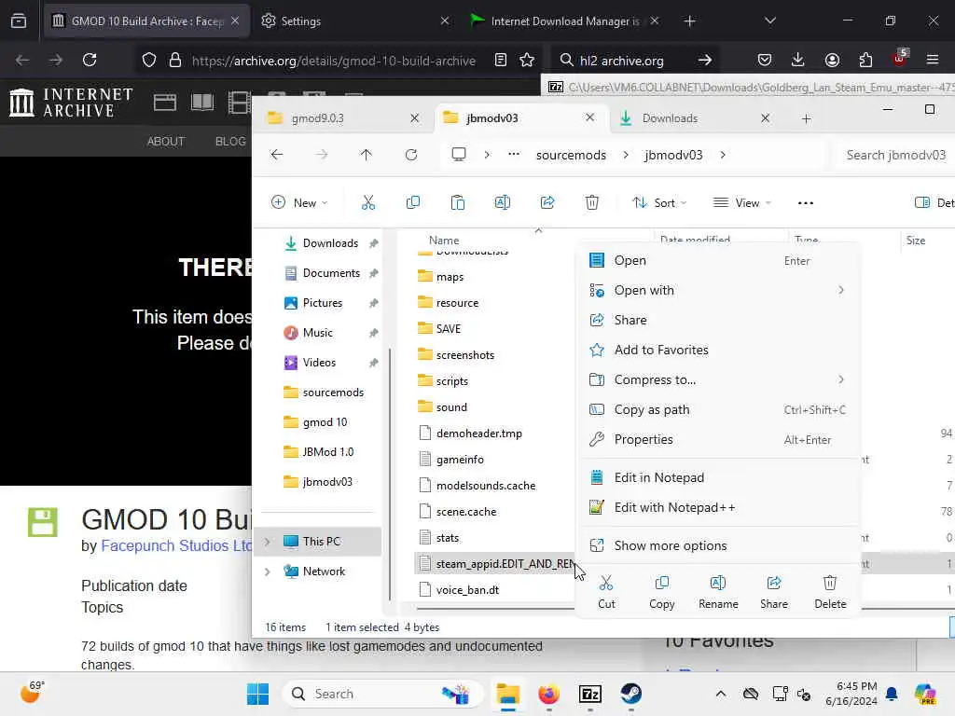Expand This PC in navigation pane
Screen dimensions: 955x716
tap(268, 542)
